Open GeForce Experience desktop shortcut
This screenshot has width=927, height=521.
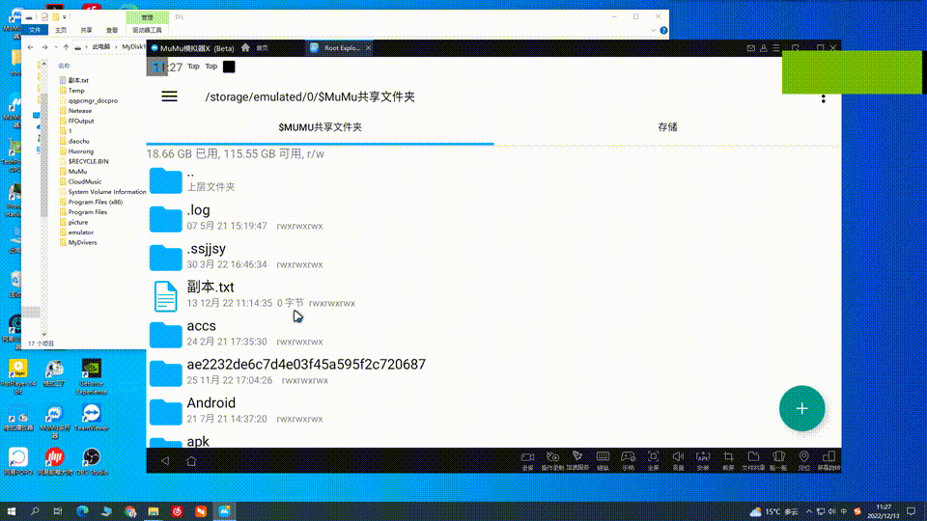[x=91, y=376]
